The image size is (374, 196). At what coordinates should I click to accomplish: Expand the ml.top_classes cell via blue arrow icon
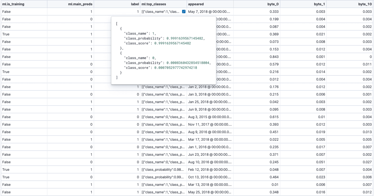click(184, 11)
